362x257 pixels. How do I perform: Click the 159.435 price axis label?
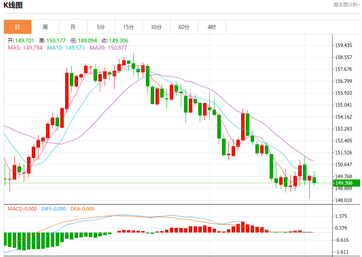(343, 45)
